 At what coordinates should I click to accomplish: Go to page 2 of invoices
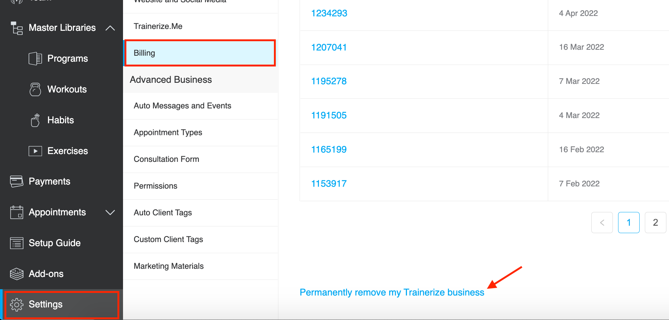(x=655, y=222)
